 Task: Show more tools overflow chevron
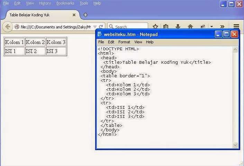(223, 26)
